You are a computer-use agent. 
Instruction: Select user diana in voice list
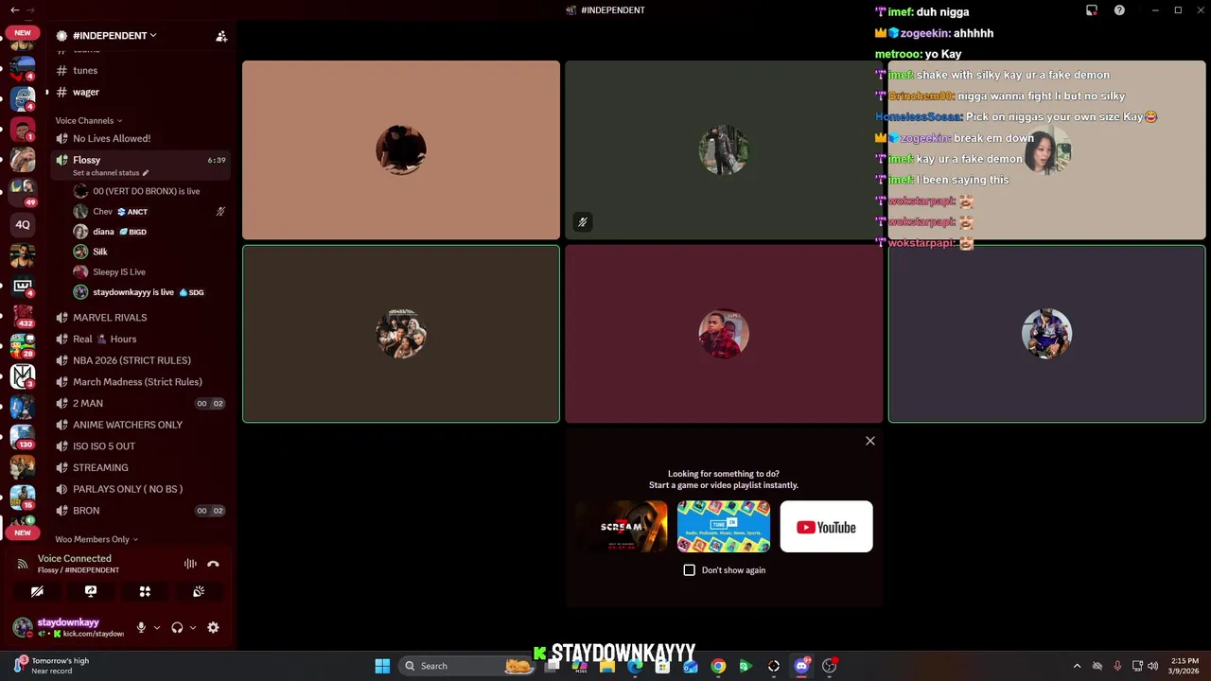click(x=149, y=232)
